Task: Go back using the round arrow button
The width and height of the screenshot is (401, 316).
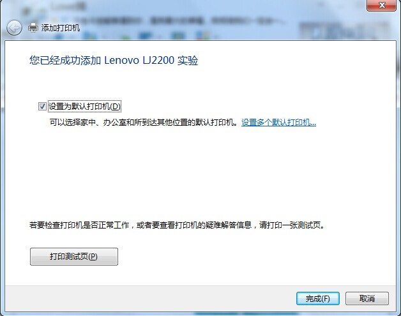Action: point(14,27)
